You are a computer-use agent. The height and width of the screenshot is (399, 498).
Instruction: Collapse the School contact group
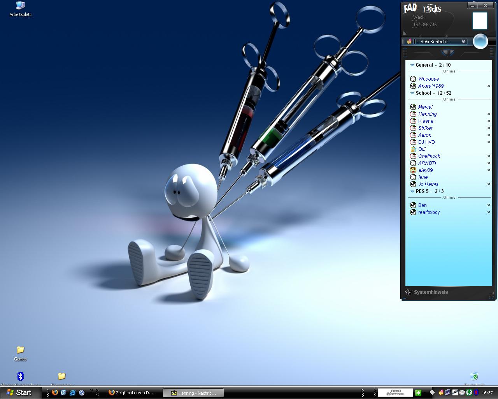[412, 94]
